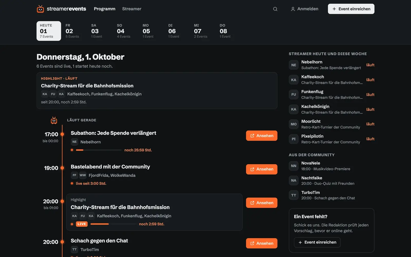Viewport: 411px width, 257px height.
Task: Open Moorlicht streamer entry in sidebar
Action: pos(331,124)
